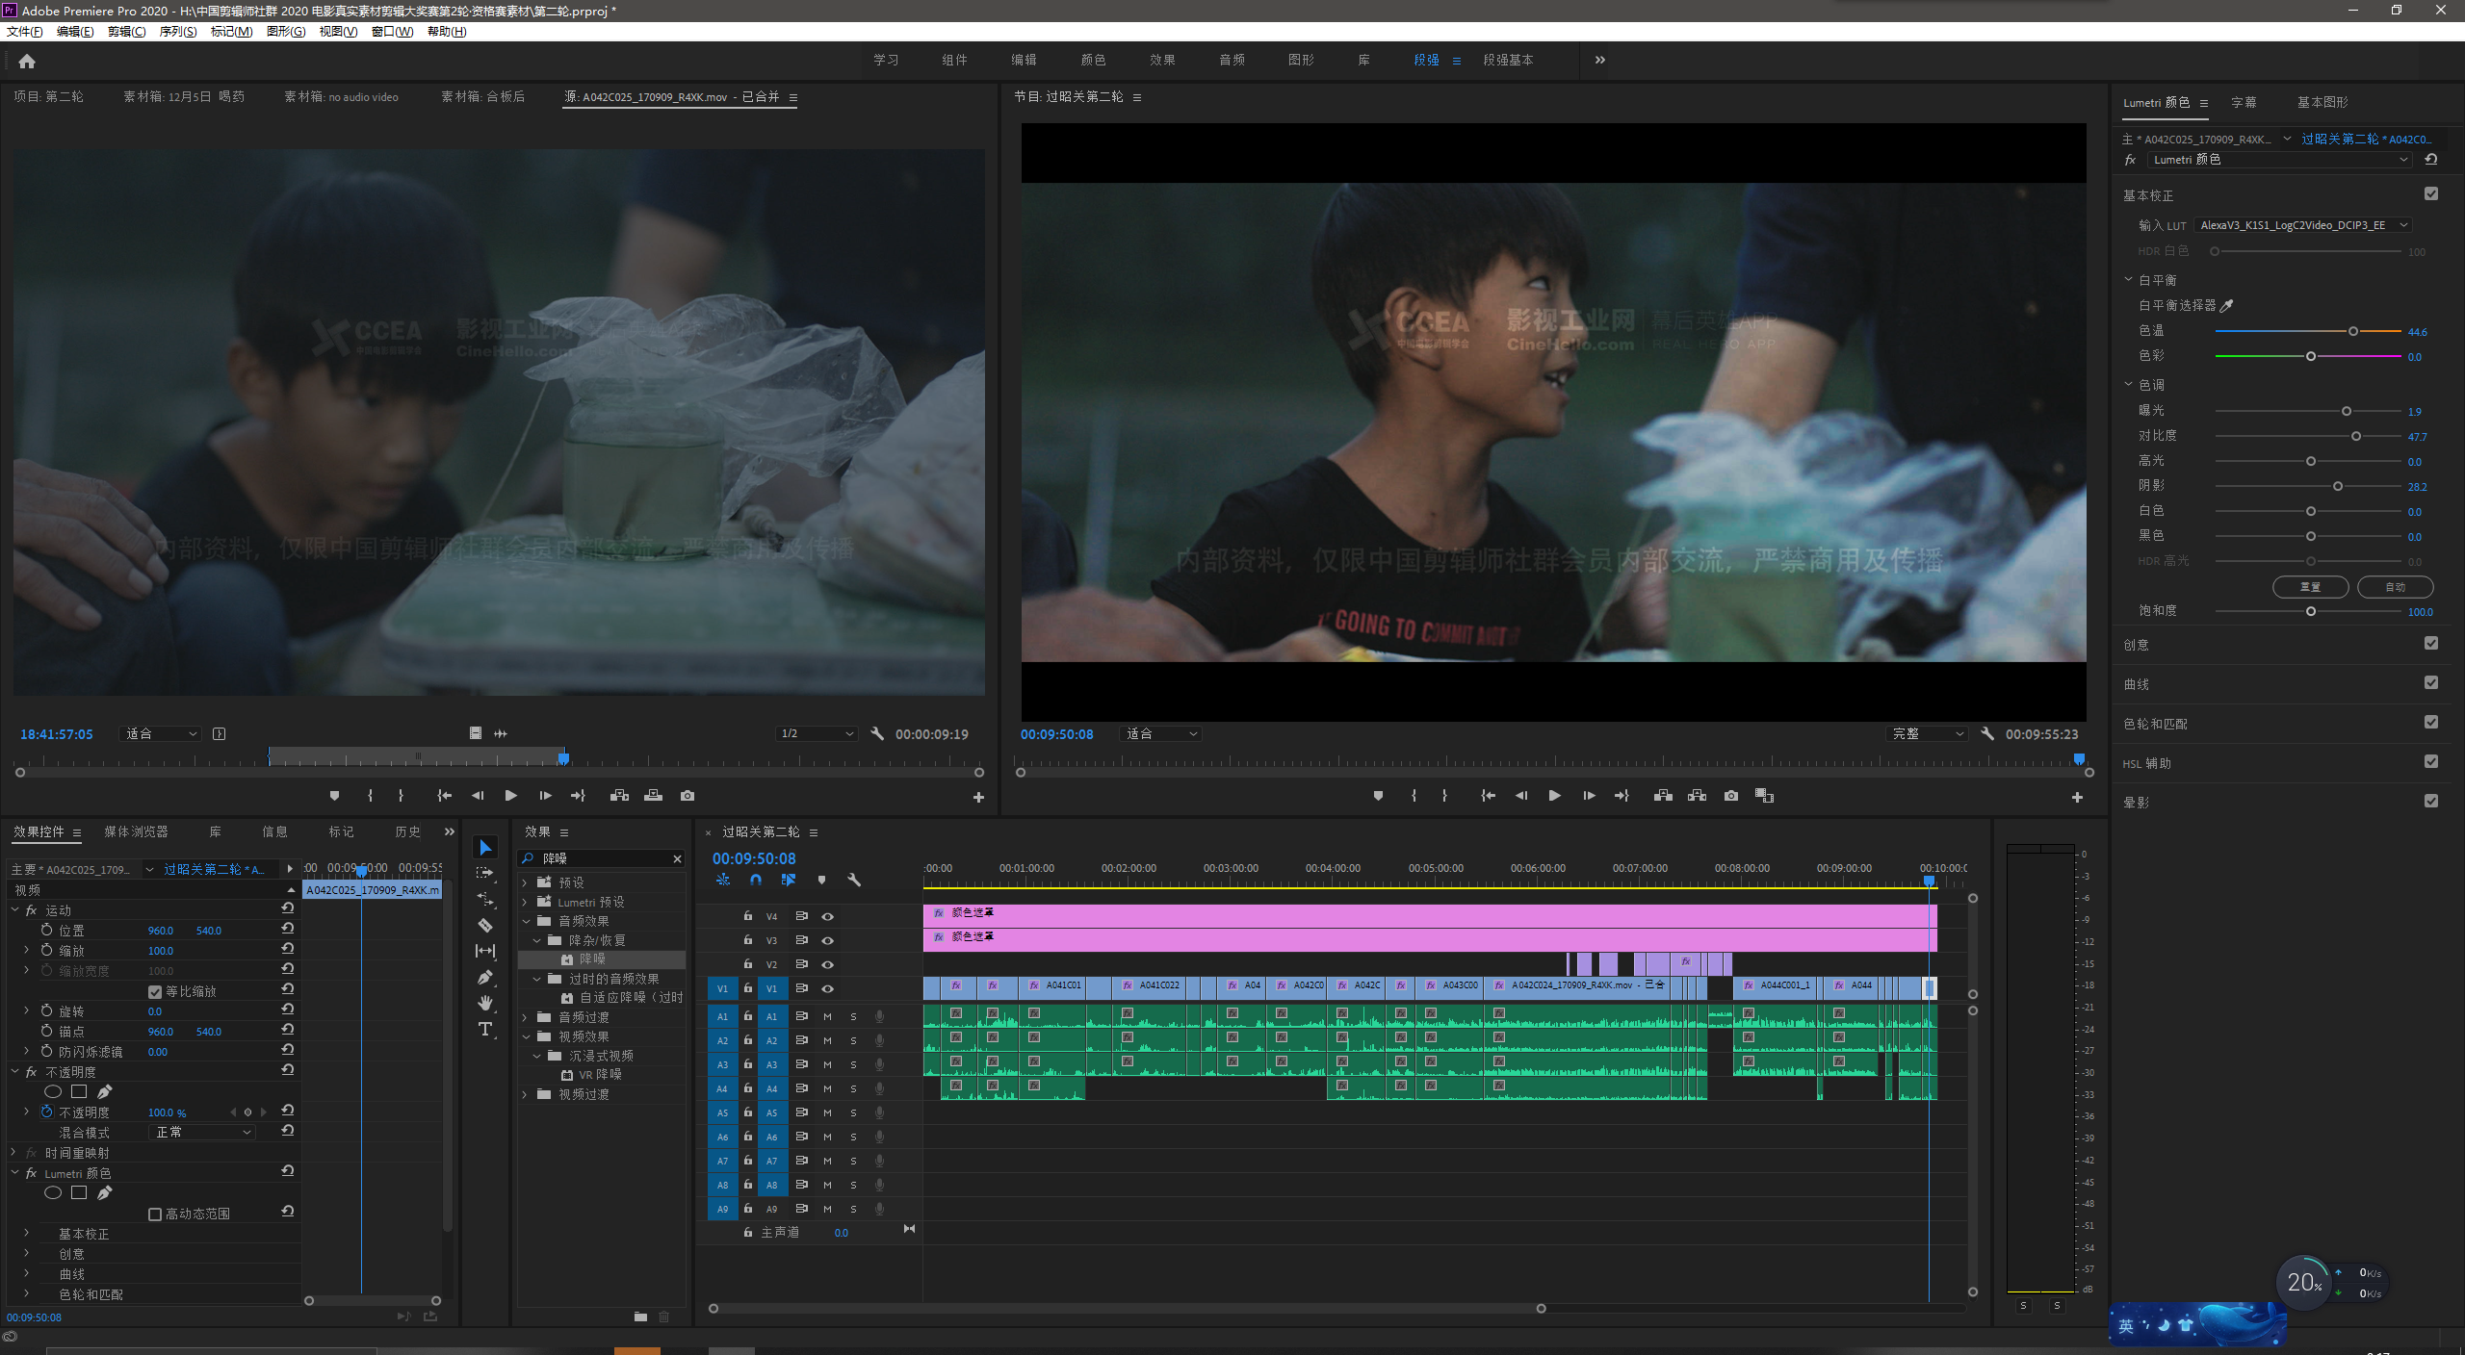Click the home icon
Image resolution: width=2465 pixels, height=1355 pixels.
click(27, 61)
